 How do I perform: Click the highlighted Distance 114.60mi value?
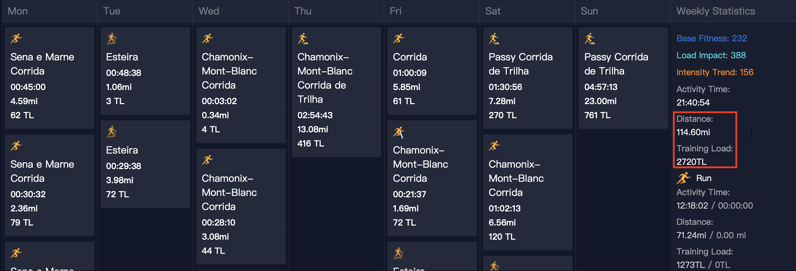[693, 132]
